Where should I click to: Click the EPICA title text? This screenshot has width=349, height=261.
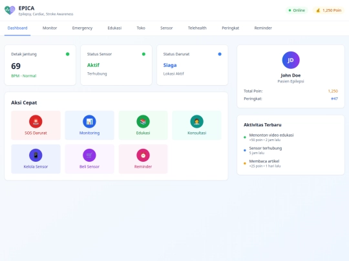[x=26, y=8]
